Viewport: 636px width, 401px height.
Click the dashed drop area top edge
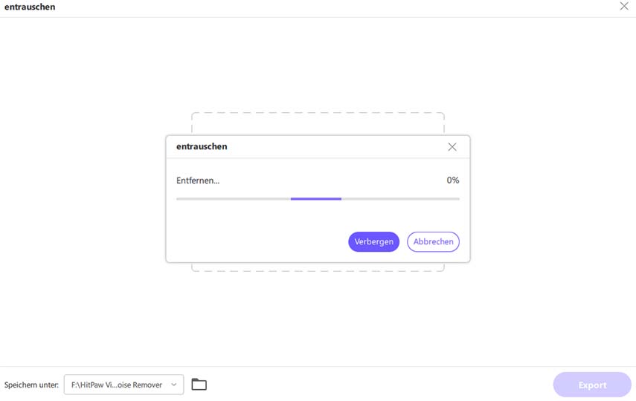[318, 114]
